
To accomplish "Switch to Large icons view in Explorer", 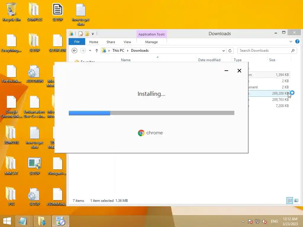I will tap(296, 201).
